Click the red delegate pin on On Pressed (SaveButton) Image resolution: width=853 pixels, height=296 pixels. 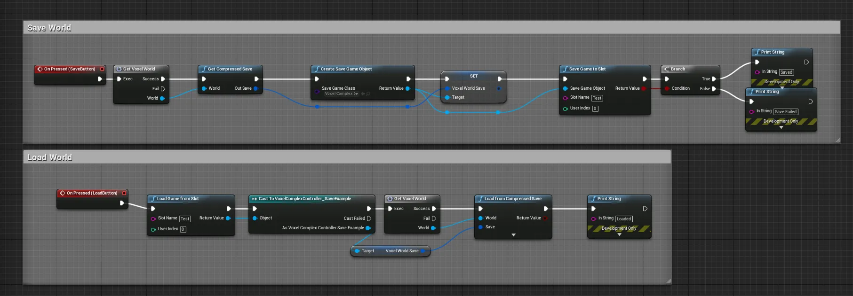[x=102, y=69]
